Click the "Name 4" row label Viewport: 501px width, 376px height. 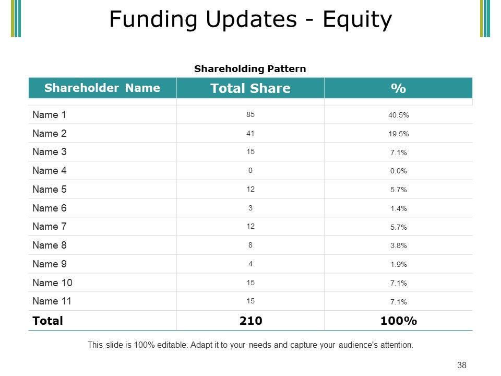click(50, 171)
